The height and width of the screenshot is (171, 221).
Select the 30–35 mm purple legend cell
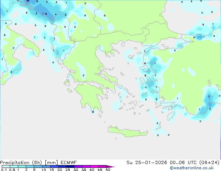tap(78, 166)
